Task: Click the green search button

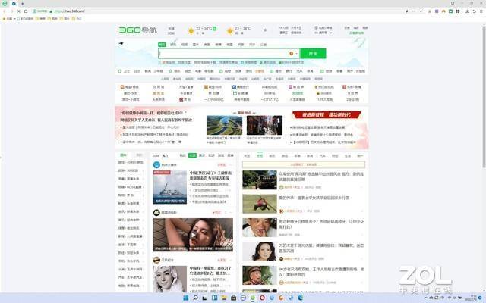Action: (x=313, y=54)
